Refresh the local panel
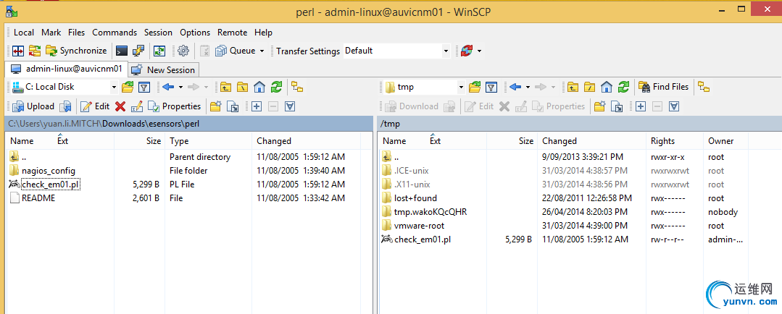Screen dimensions: 782x314 coord(276,87)
